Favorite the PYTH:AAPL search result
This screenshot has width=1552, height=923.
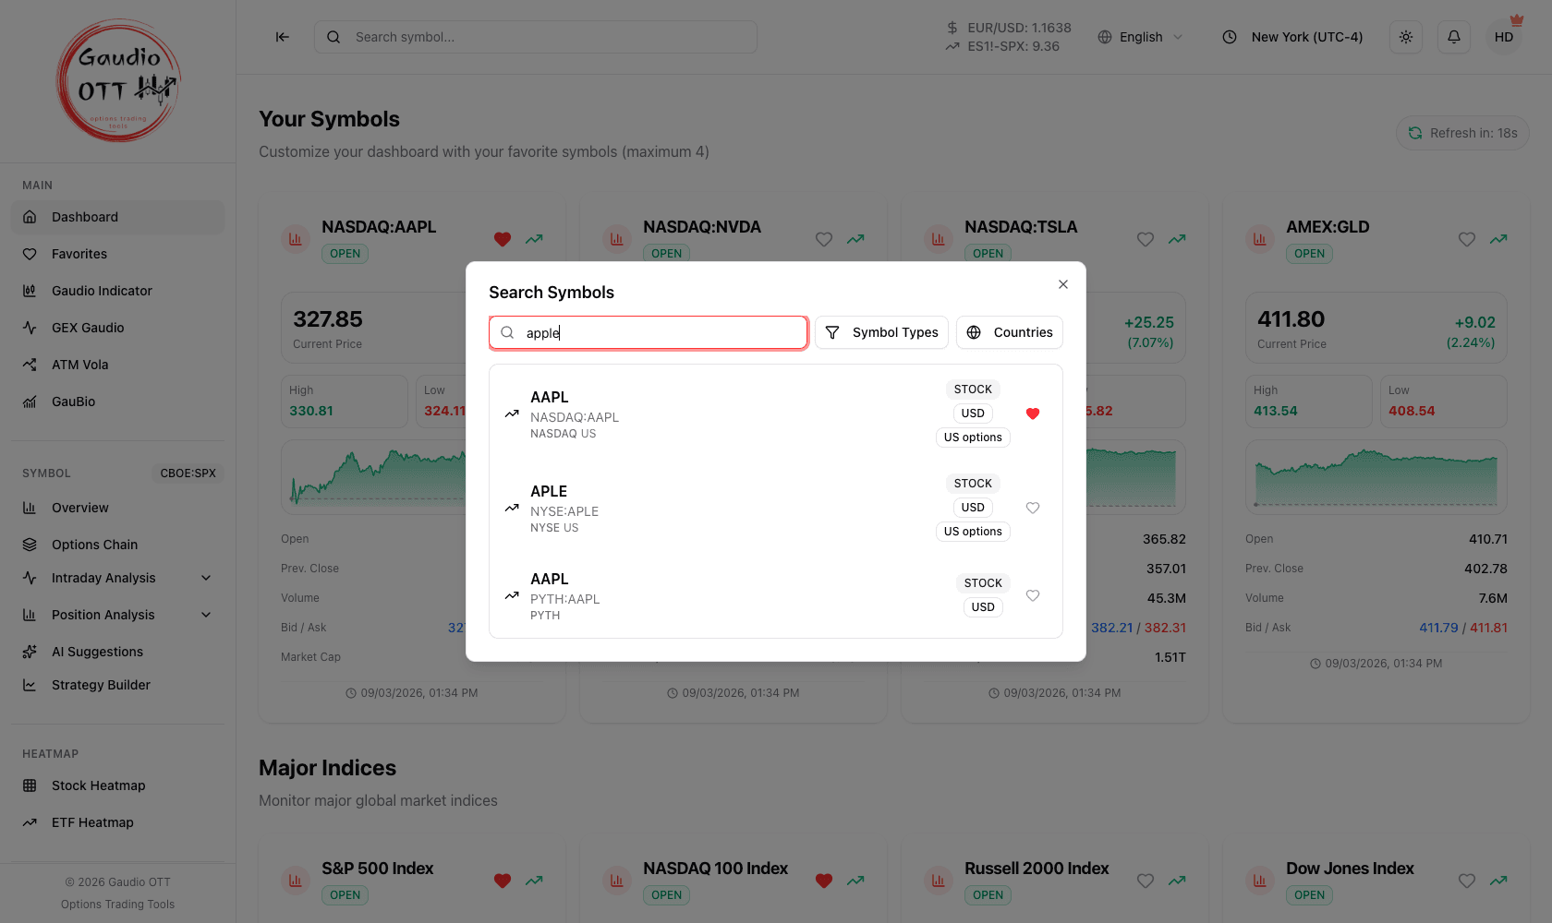tap(1033, 595)
